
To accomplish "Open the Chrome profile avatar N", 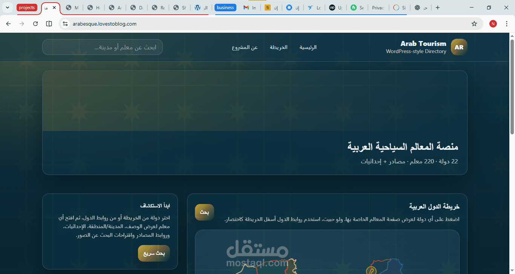I will pyautogui.click(x=493, y=24).
